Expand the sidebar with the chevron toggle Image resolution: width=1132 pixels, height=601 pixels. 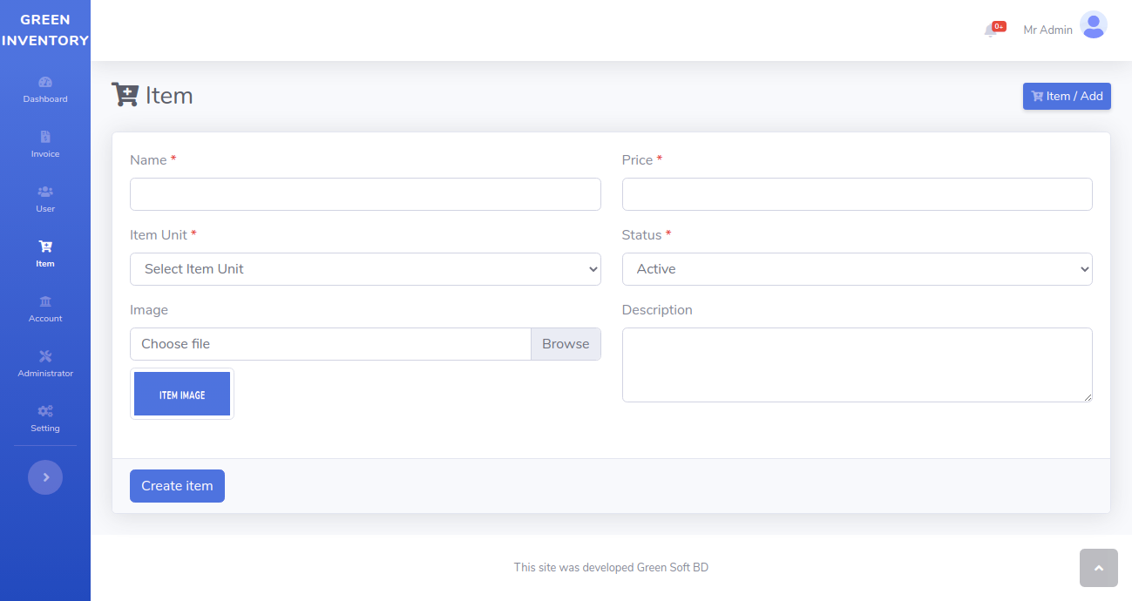coord(45,477)
